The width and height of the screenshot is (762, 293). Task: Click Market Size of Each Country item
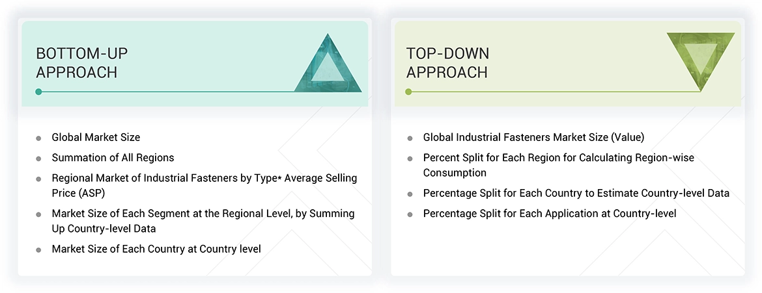[156, 249]
